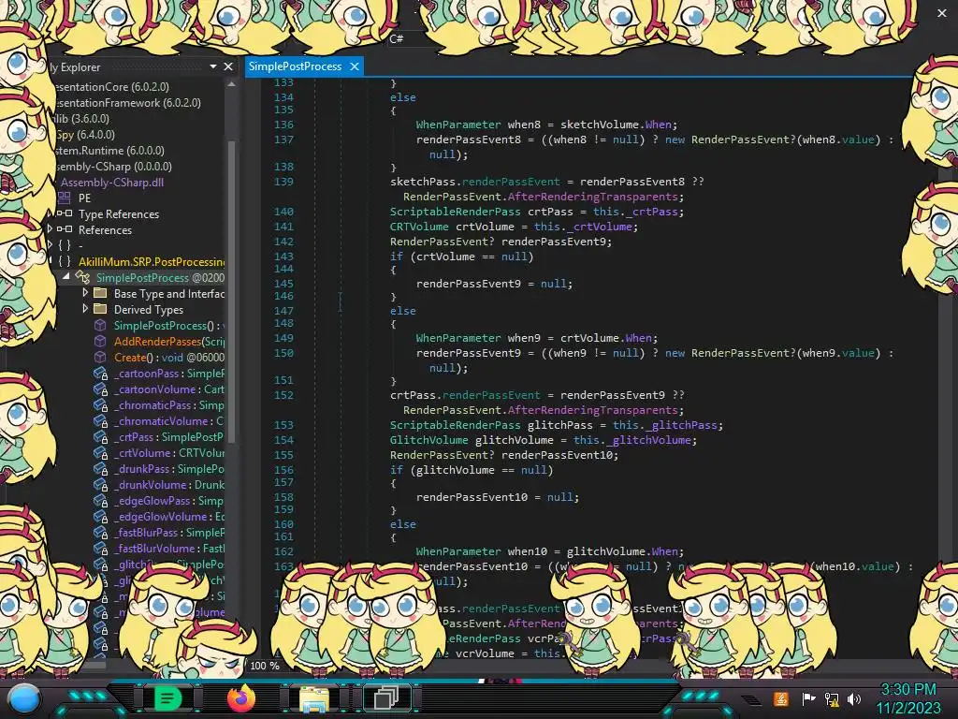Image resolution: width=958 pixels, height=719 pixels.
Task: Follow the sketchVolume reference on line 136
Action: [x=600, y=125]
